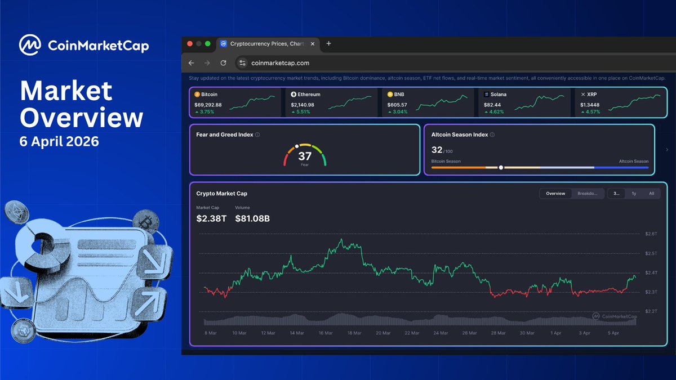676x380 pixels.
Task: Select the All time range
Action: click(651, 193)
